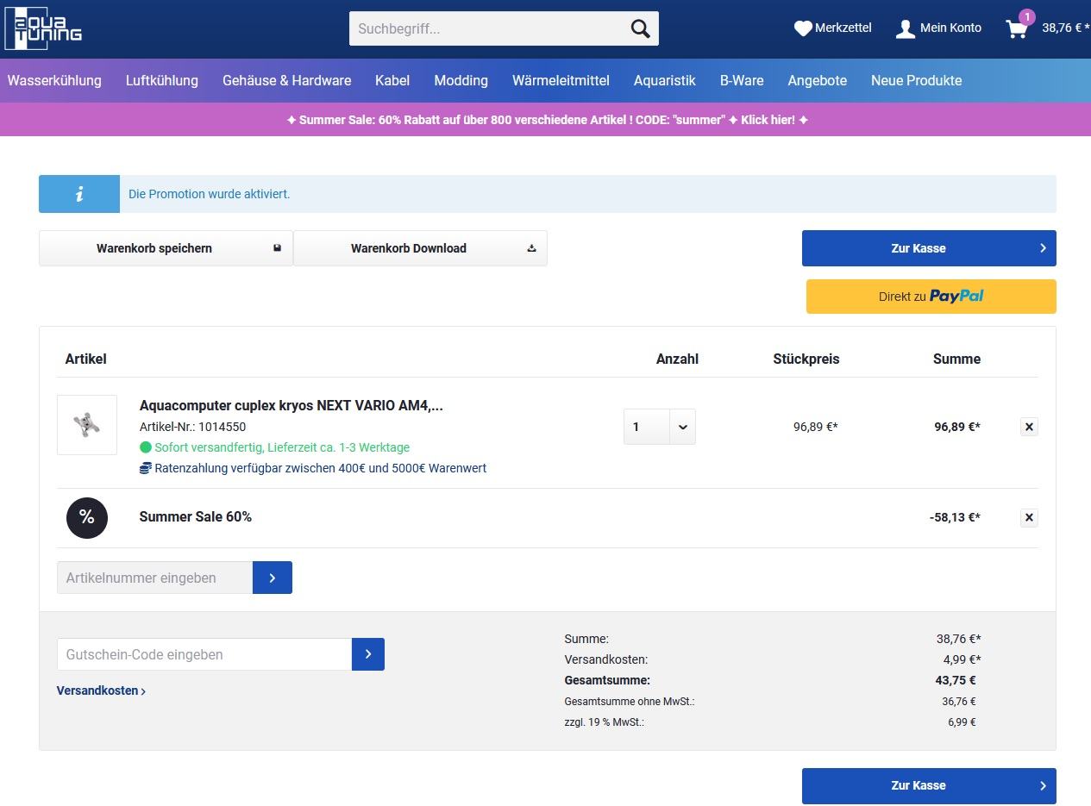Click the cart total 38,76 € in header

click(x=1065, y=28)
